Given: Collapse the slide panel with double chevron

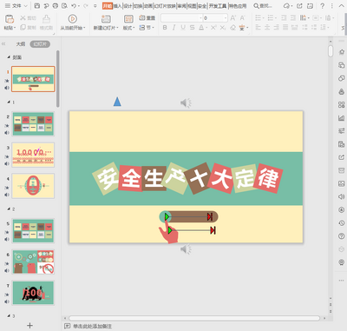Looking at the screenshot, I should click(x=3, y=44).
